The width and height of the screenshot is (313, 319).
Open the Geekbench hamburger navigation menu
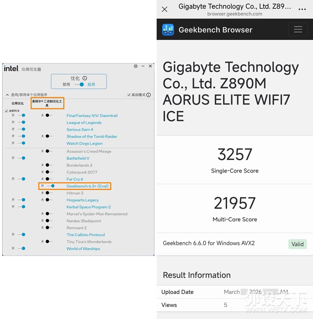tap(298, 30)
